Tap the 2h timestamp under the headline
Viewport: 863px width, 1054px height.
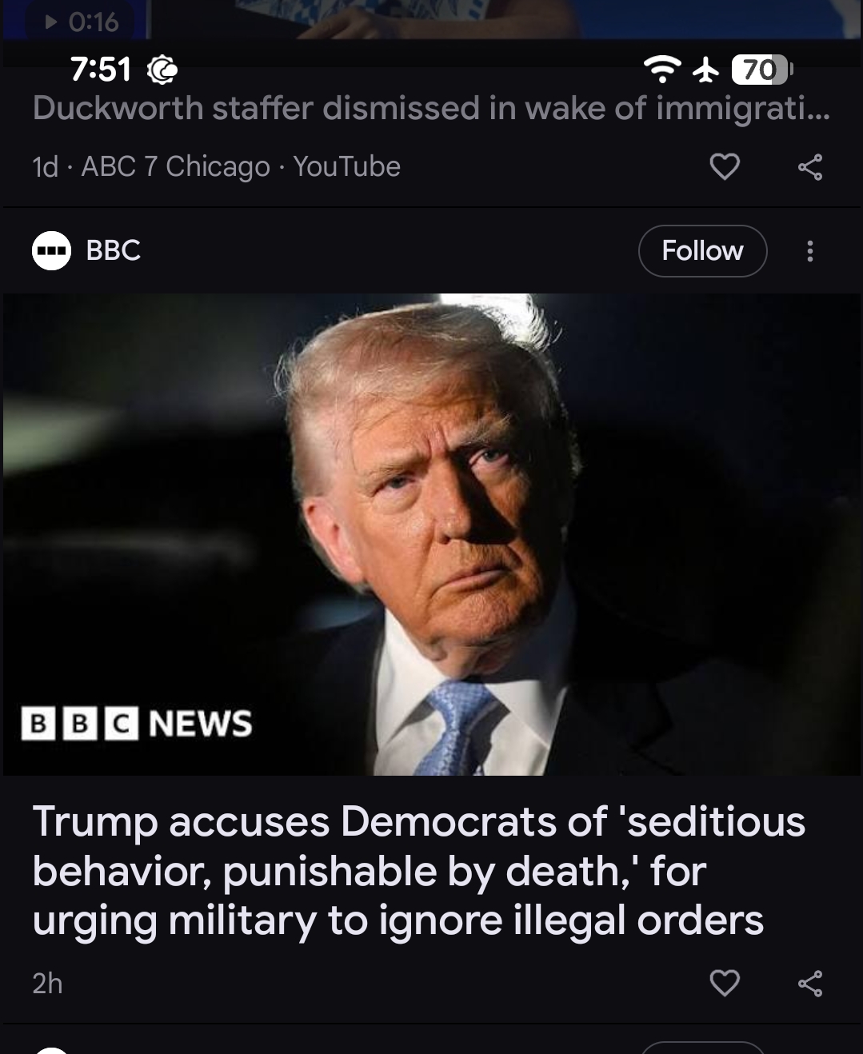[x=47, y=984]
